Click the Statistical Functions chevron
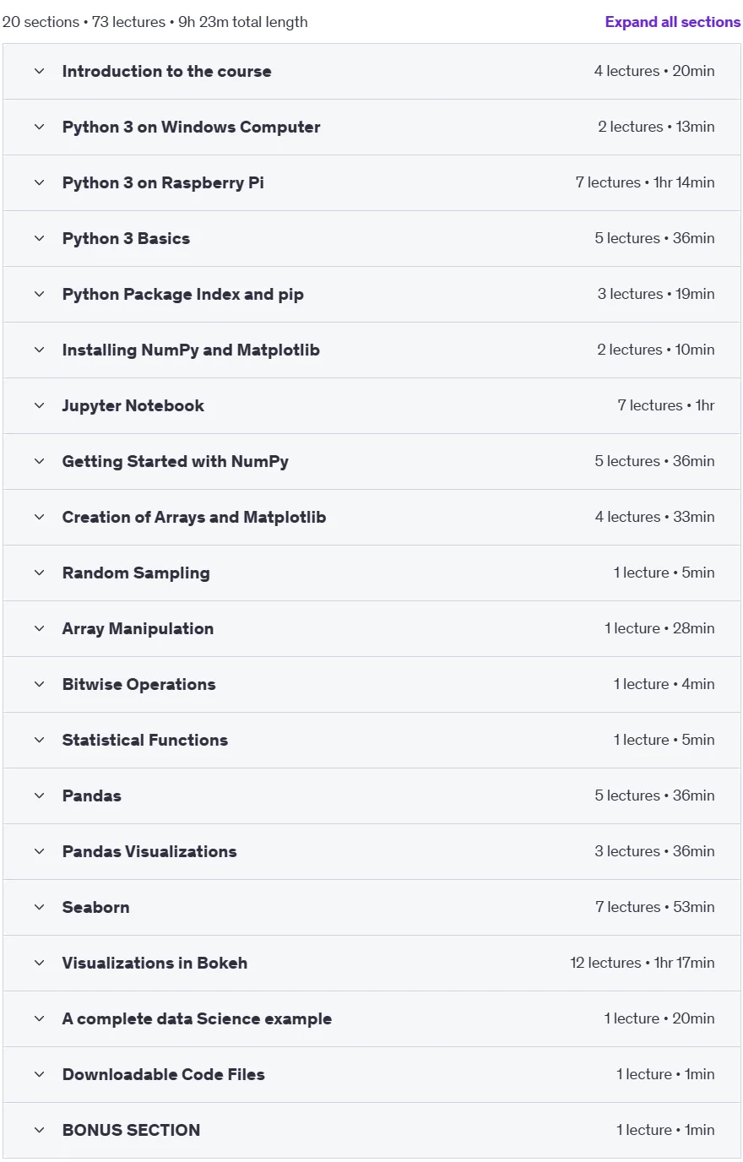 click(39, 741)
